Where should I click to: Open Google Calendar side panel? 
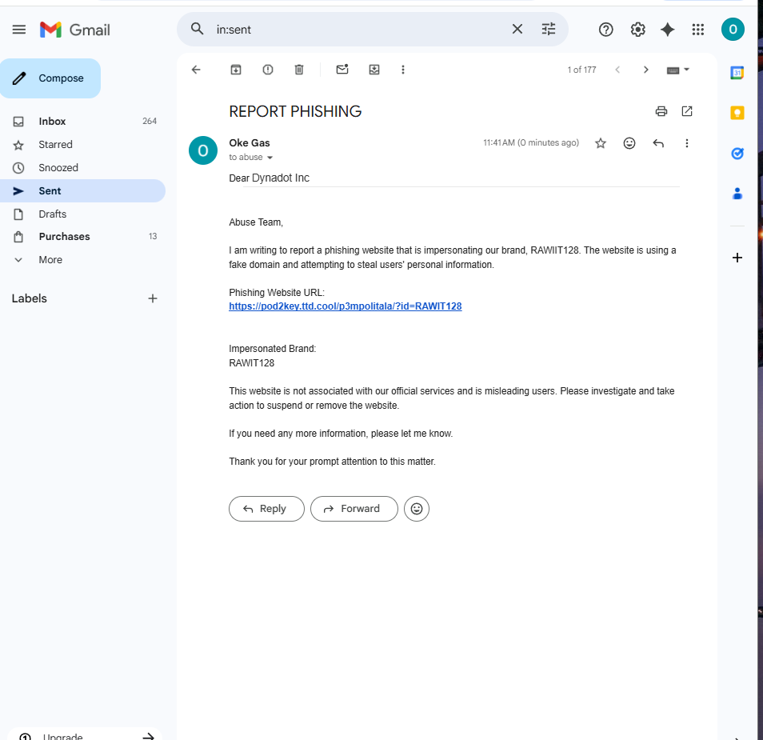(737, 73)
